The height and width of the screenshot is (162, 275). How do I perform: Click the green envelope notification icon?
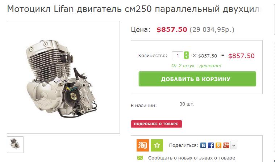140,158
